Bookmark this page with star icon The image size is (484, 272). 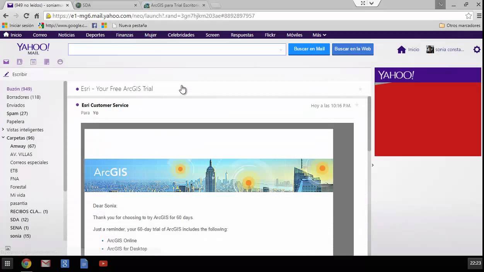point(469,16)
